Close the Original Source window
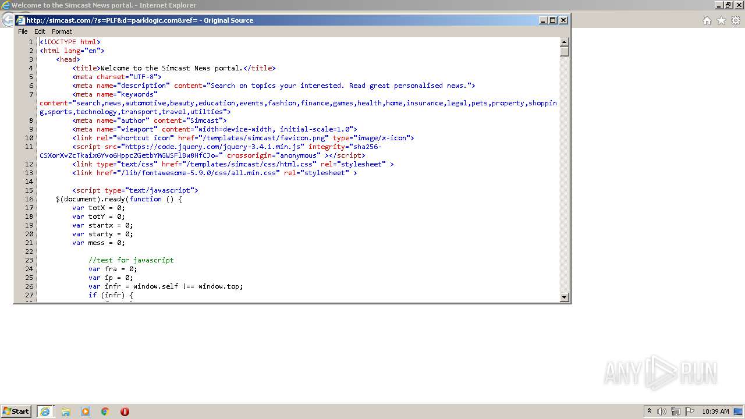 563,20
